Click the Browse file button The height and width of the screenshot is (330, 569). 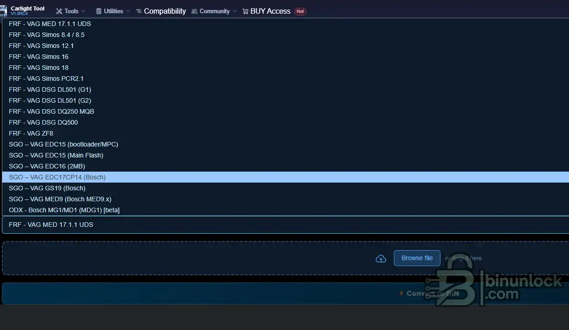[417, 258]
